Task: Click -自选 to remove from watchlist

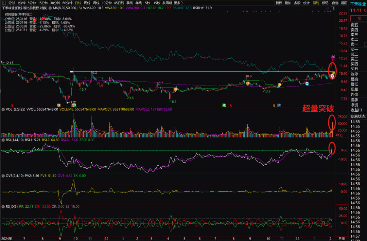Action: (335, 3)
